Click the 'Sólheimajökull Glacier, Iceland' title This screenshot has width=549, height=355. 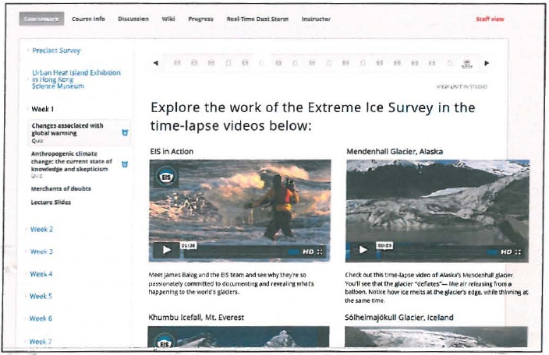click(399, 318)
